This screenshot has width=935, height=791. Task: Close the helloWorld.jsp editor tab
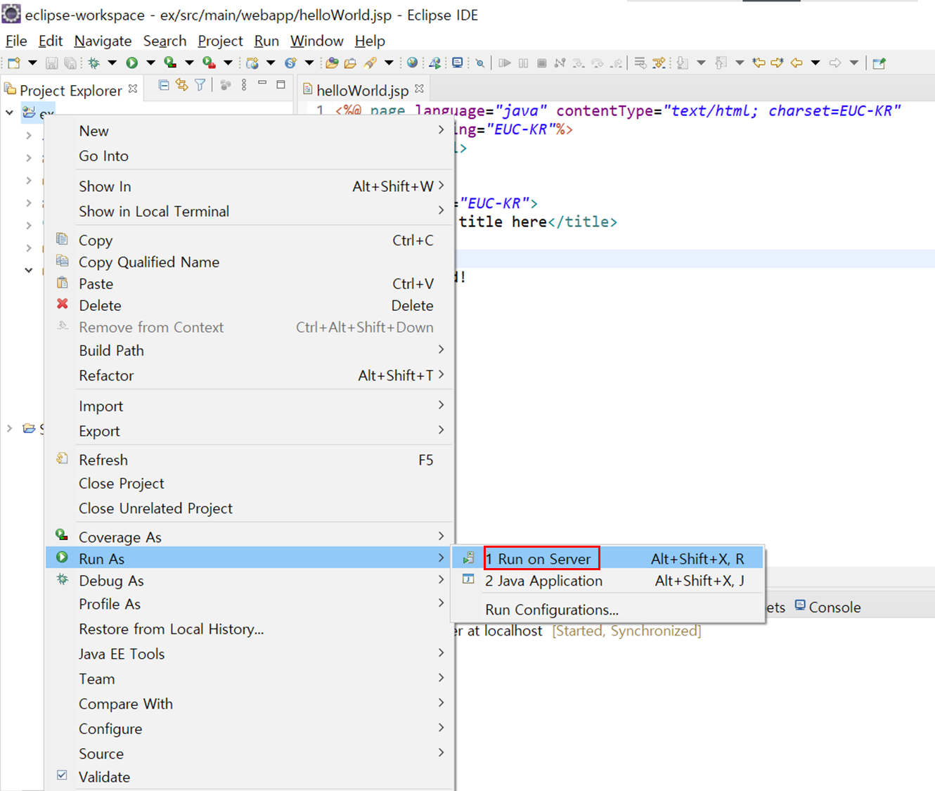click(x=420, y=89)
